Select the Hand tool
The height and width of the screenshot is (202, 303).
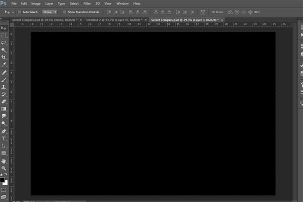coord(4,161)
